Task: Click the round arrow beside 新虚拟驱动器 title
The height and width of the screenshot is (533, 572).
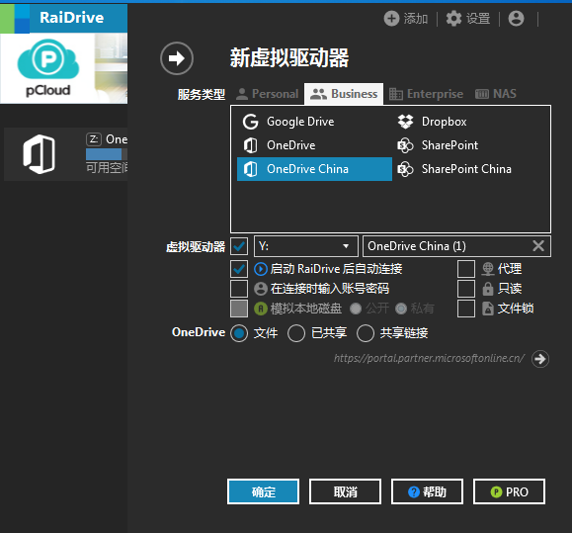Action: [x=177, y=58]
